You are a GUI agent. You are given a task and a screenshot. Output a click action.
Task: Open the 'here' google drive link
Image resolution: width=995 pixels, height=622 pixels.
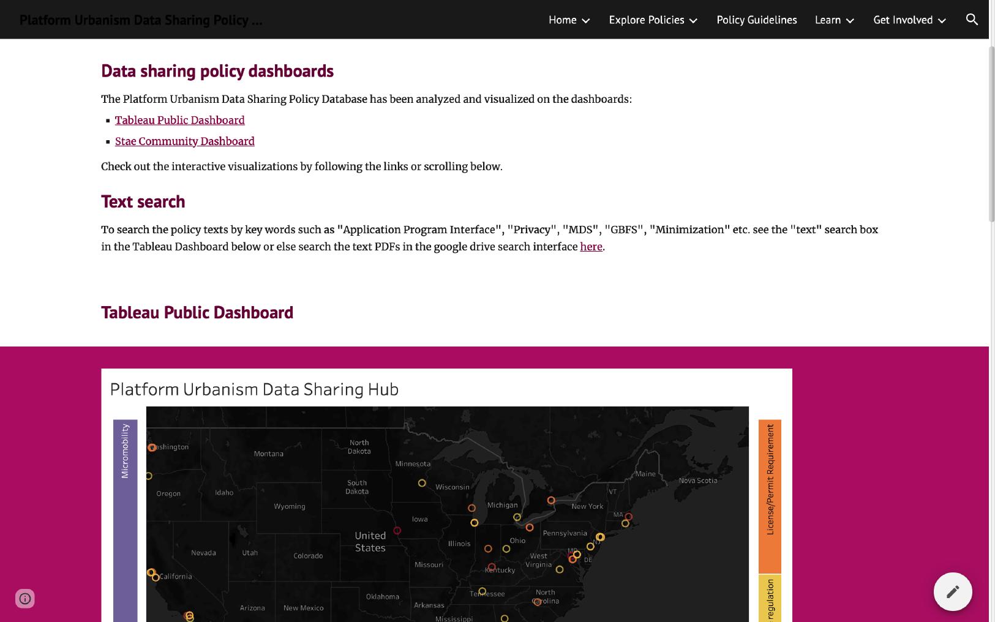point(591,246)
